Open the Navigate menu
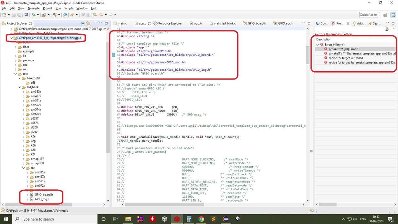This screenshot has width=398, height=224. coord(34,8)
